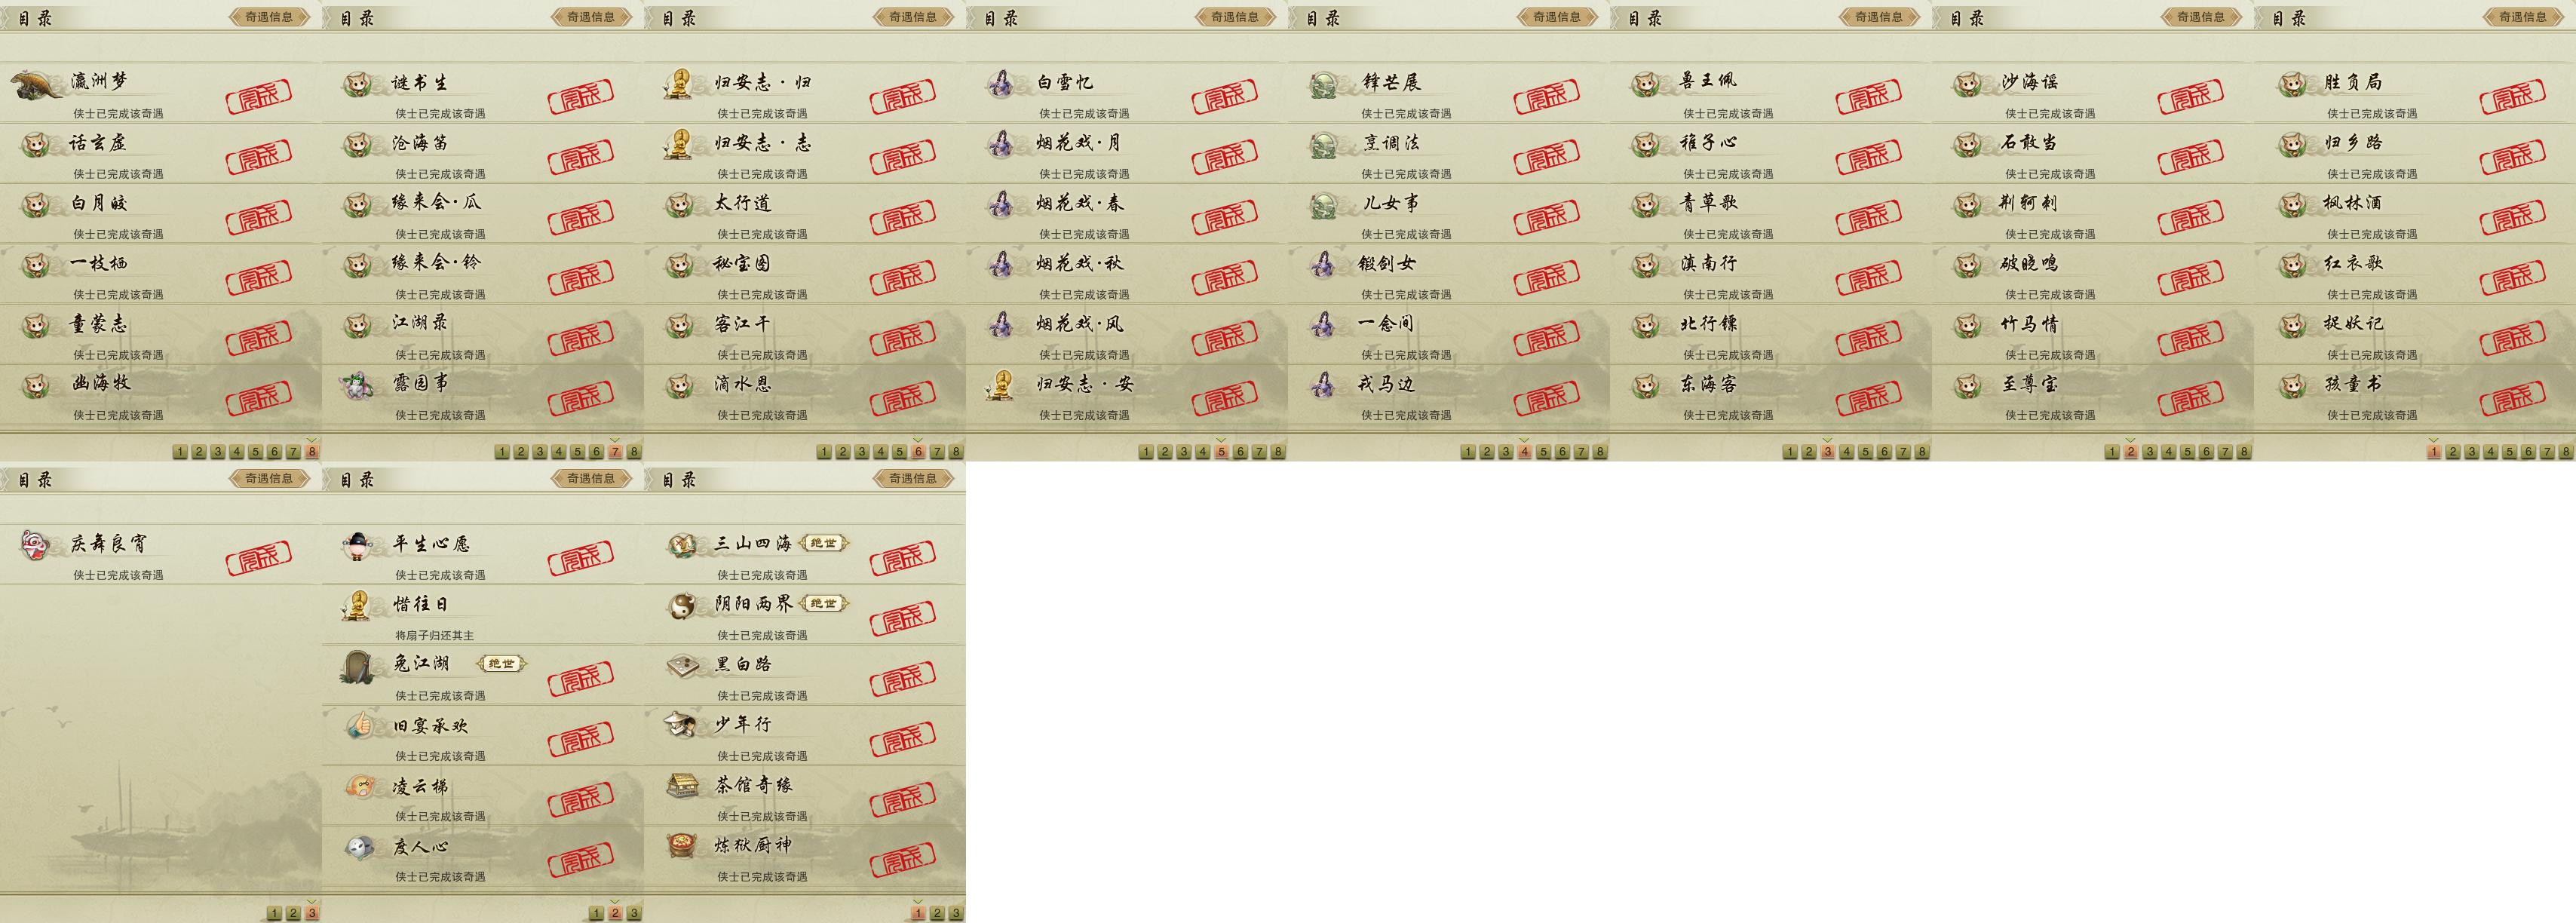The height and width of the screenshot is (923, 2576).
Task: Click the straw hat icon beside 少年行
Action: pos(682,726)
